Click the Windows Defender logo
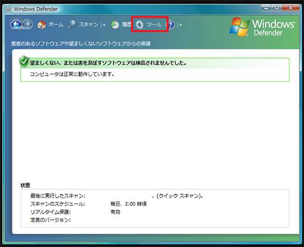This screenshot has width=304, height=247. 262,27
